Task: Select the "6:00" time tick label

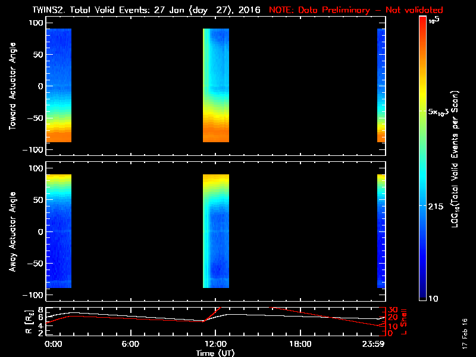Action: tap(130, 344)
